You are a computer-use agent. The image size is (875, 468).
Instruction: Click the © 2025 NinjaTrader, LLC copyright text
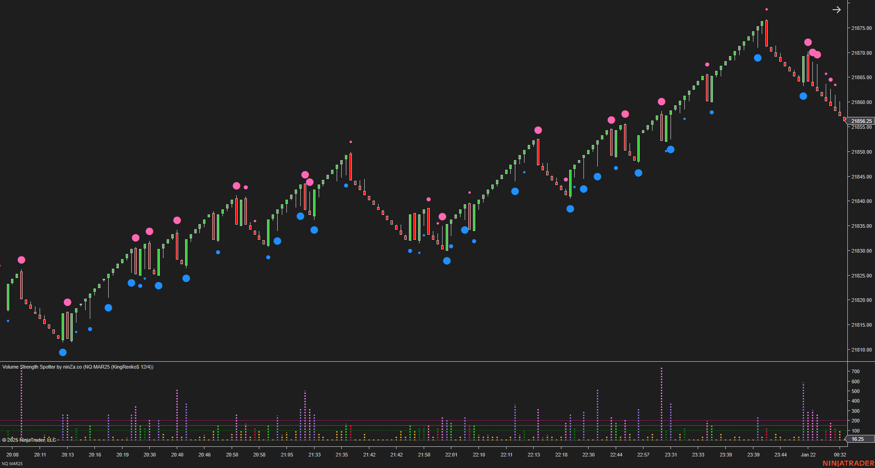(29, 439)
